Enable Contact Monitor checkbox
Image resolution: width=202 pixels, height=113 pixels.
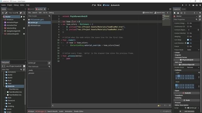click(x=188, y=33)
